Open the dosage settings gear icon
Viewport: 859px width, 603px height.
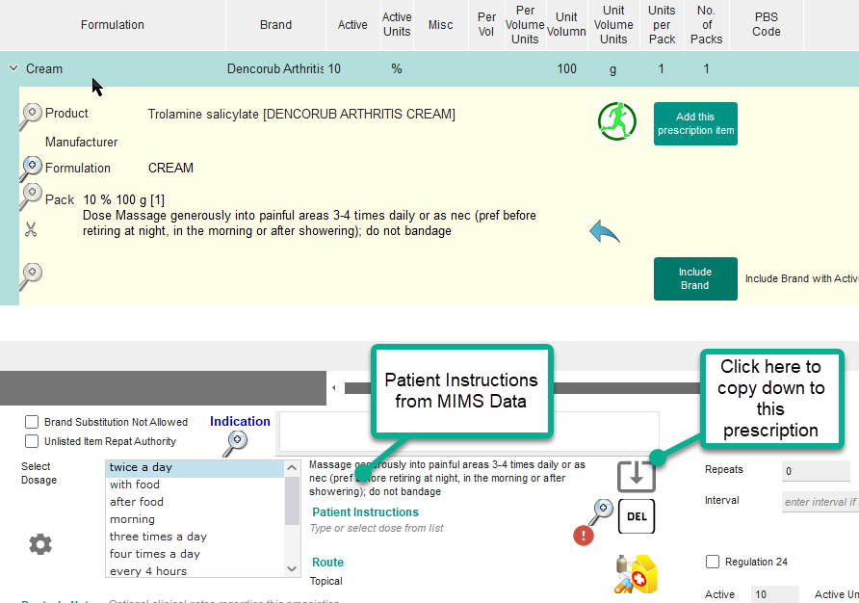point(40,544)
